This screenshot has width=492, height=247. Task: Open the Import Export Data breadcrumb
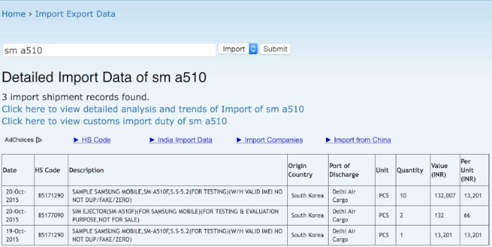(75, 14)
